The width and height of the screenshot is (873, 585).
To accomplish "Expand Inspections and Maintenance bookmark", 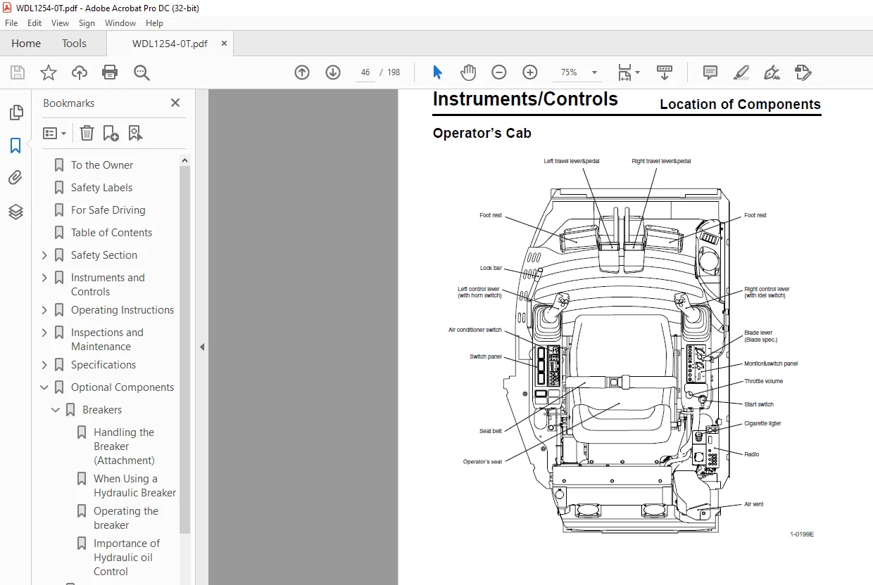I will [x=44, y=333].
